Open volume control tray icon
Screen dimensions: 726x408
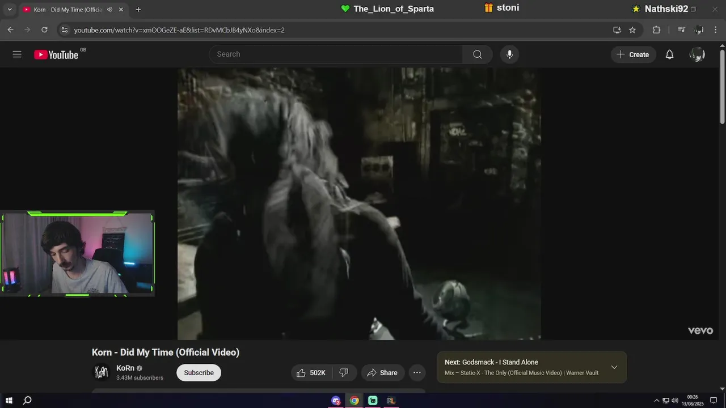[675, 401]
